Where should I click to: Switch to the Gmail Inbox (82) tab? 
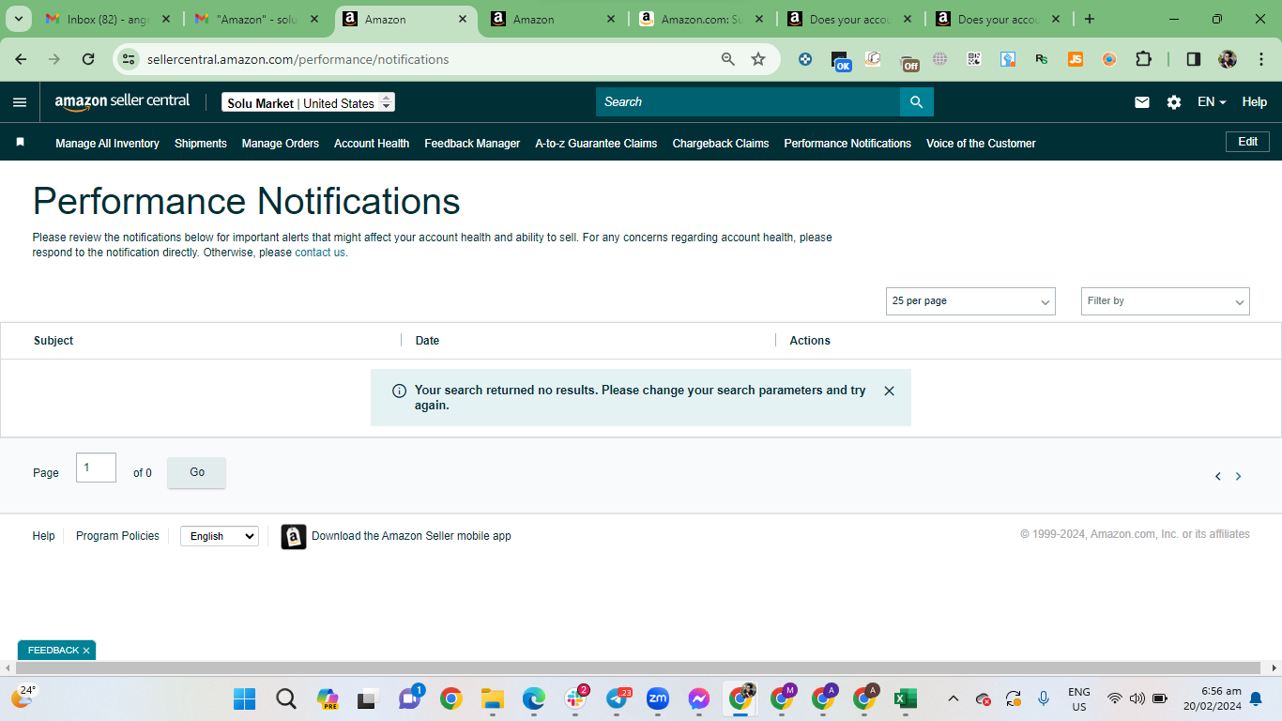click(108, 19)
